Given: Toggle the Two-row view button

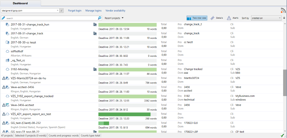Looking at the screenshot, I should [197, 18].
